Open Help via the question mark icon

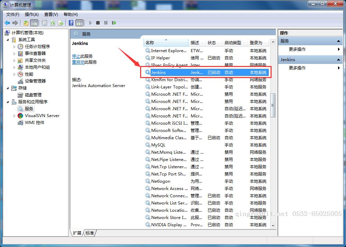pyautogui.click(x=71, y=23)
